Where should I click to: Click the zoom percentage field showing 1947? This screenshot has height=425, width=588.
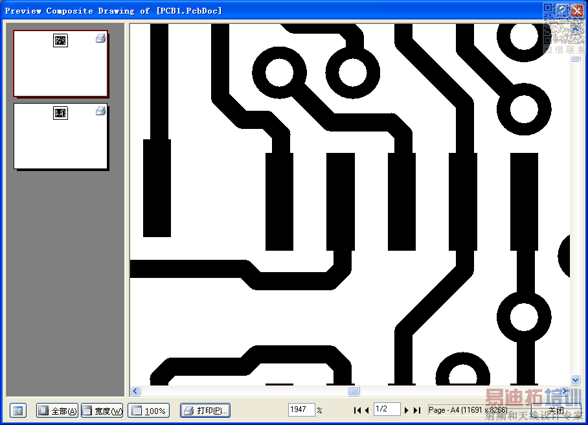coord(301,409)
